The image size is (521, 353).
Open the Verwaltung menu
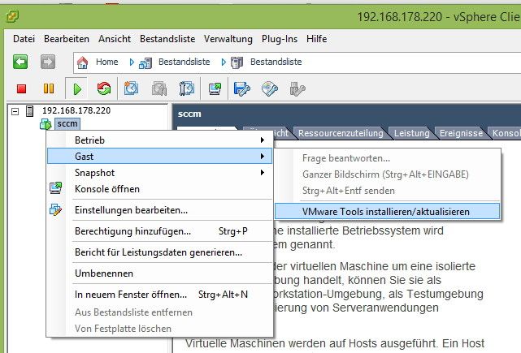[228, 39]
